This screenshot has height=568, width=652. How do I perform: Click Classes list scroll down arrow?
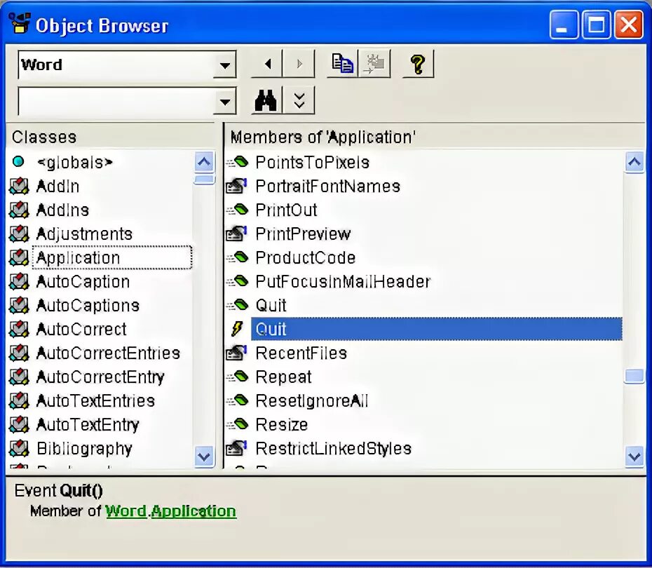pyautogui.click(x=204, y=457)
